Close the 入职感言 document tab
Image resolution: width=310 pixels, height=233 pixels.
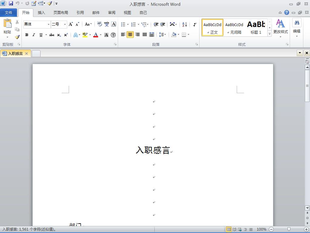tap(27, 53)
